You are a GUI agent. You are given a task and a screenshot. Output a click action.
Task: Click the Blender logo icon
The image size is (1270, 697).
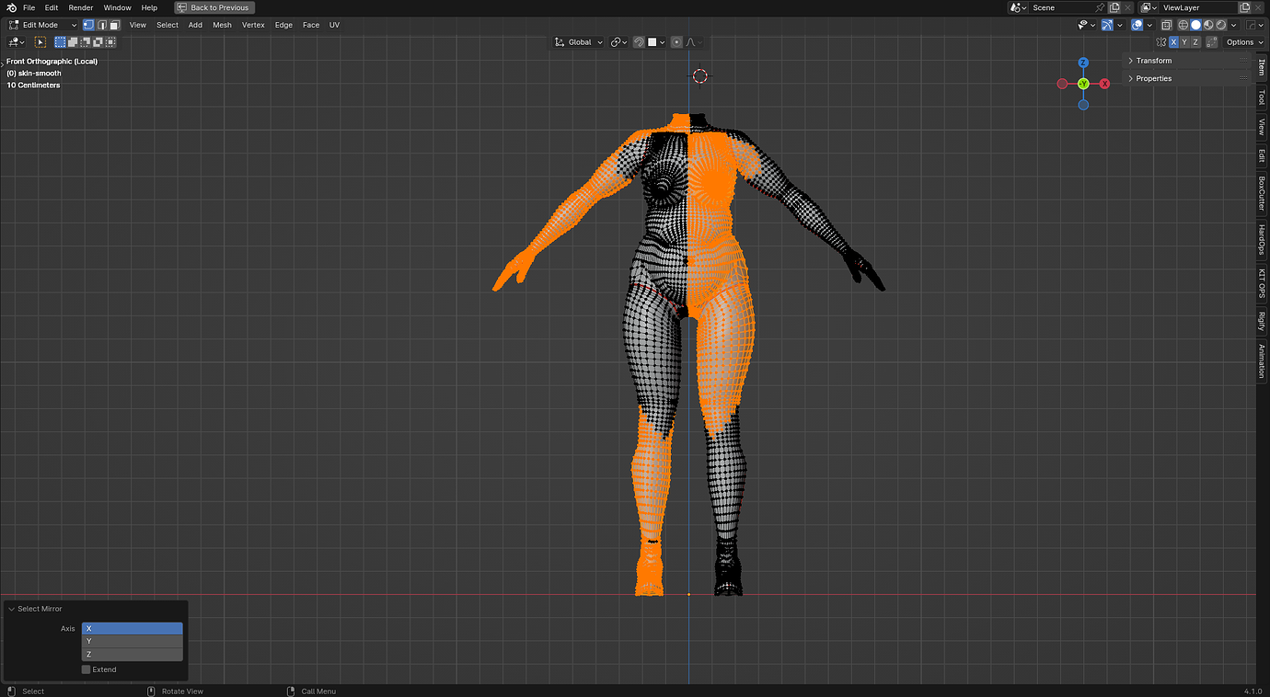tap(11, 7)
